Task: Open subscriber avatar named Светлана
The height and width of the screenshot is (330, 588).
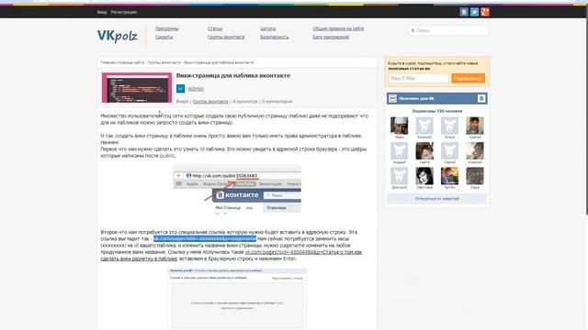Action: tap(424, 176)
